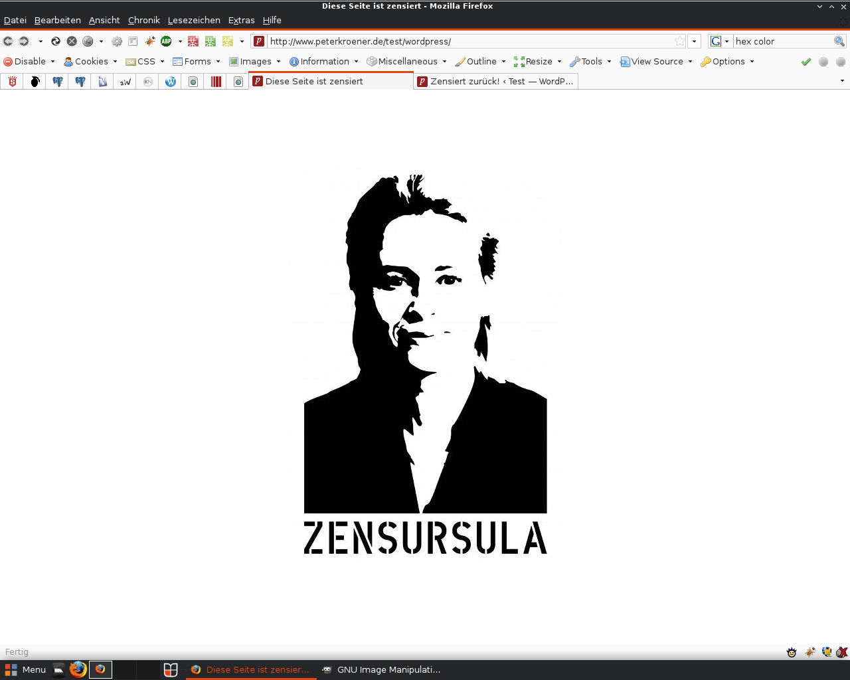Image resolution: width=850 pixels, height=680 pixels.
Task: Choose search engine via Google G dropdown
Action: (x=720, y=41)
